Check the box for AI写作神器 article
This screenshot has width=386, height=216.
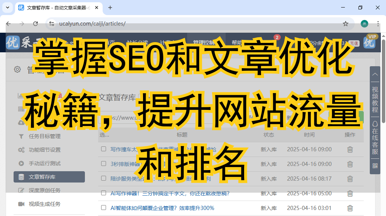coord(104,193)
